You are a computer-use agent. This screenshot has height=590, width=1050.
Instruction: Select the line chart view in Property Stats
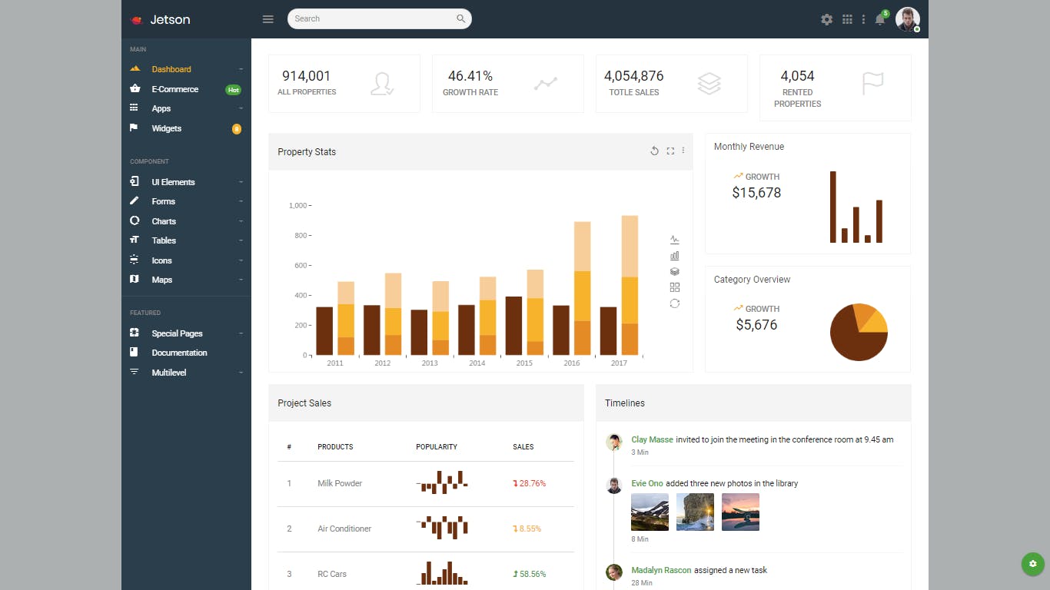(674, 239)
